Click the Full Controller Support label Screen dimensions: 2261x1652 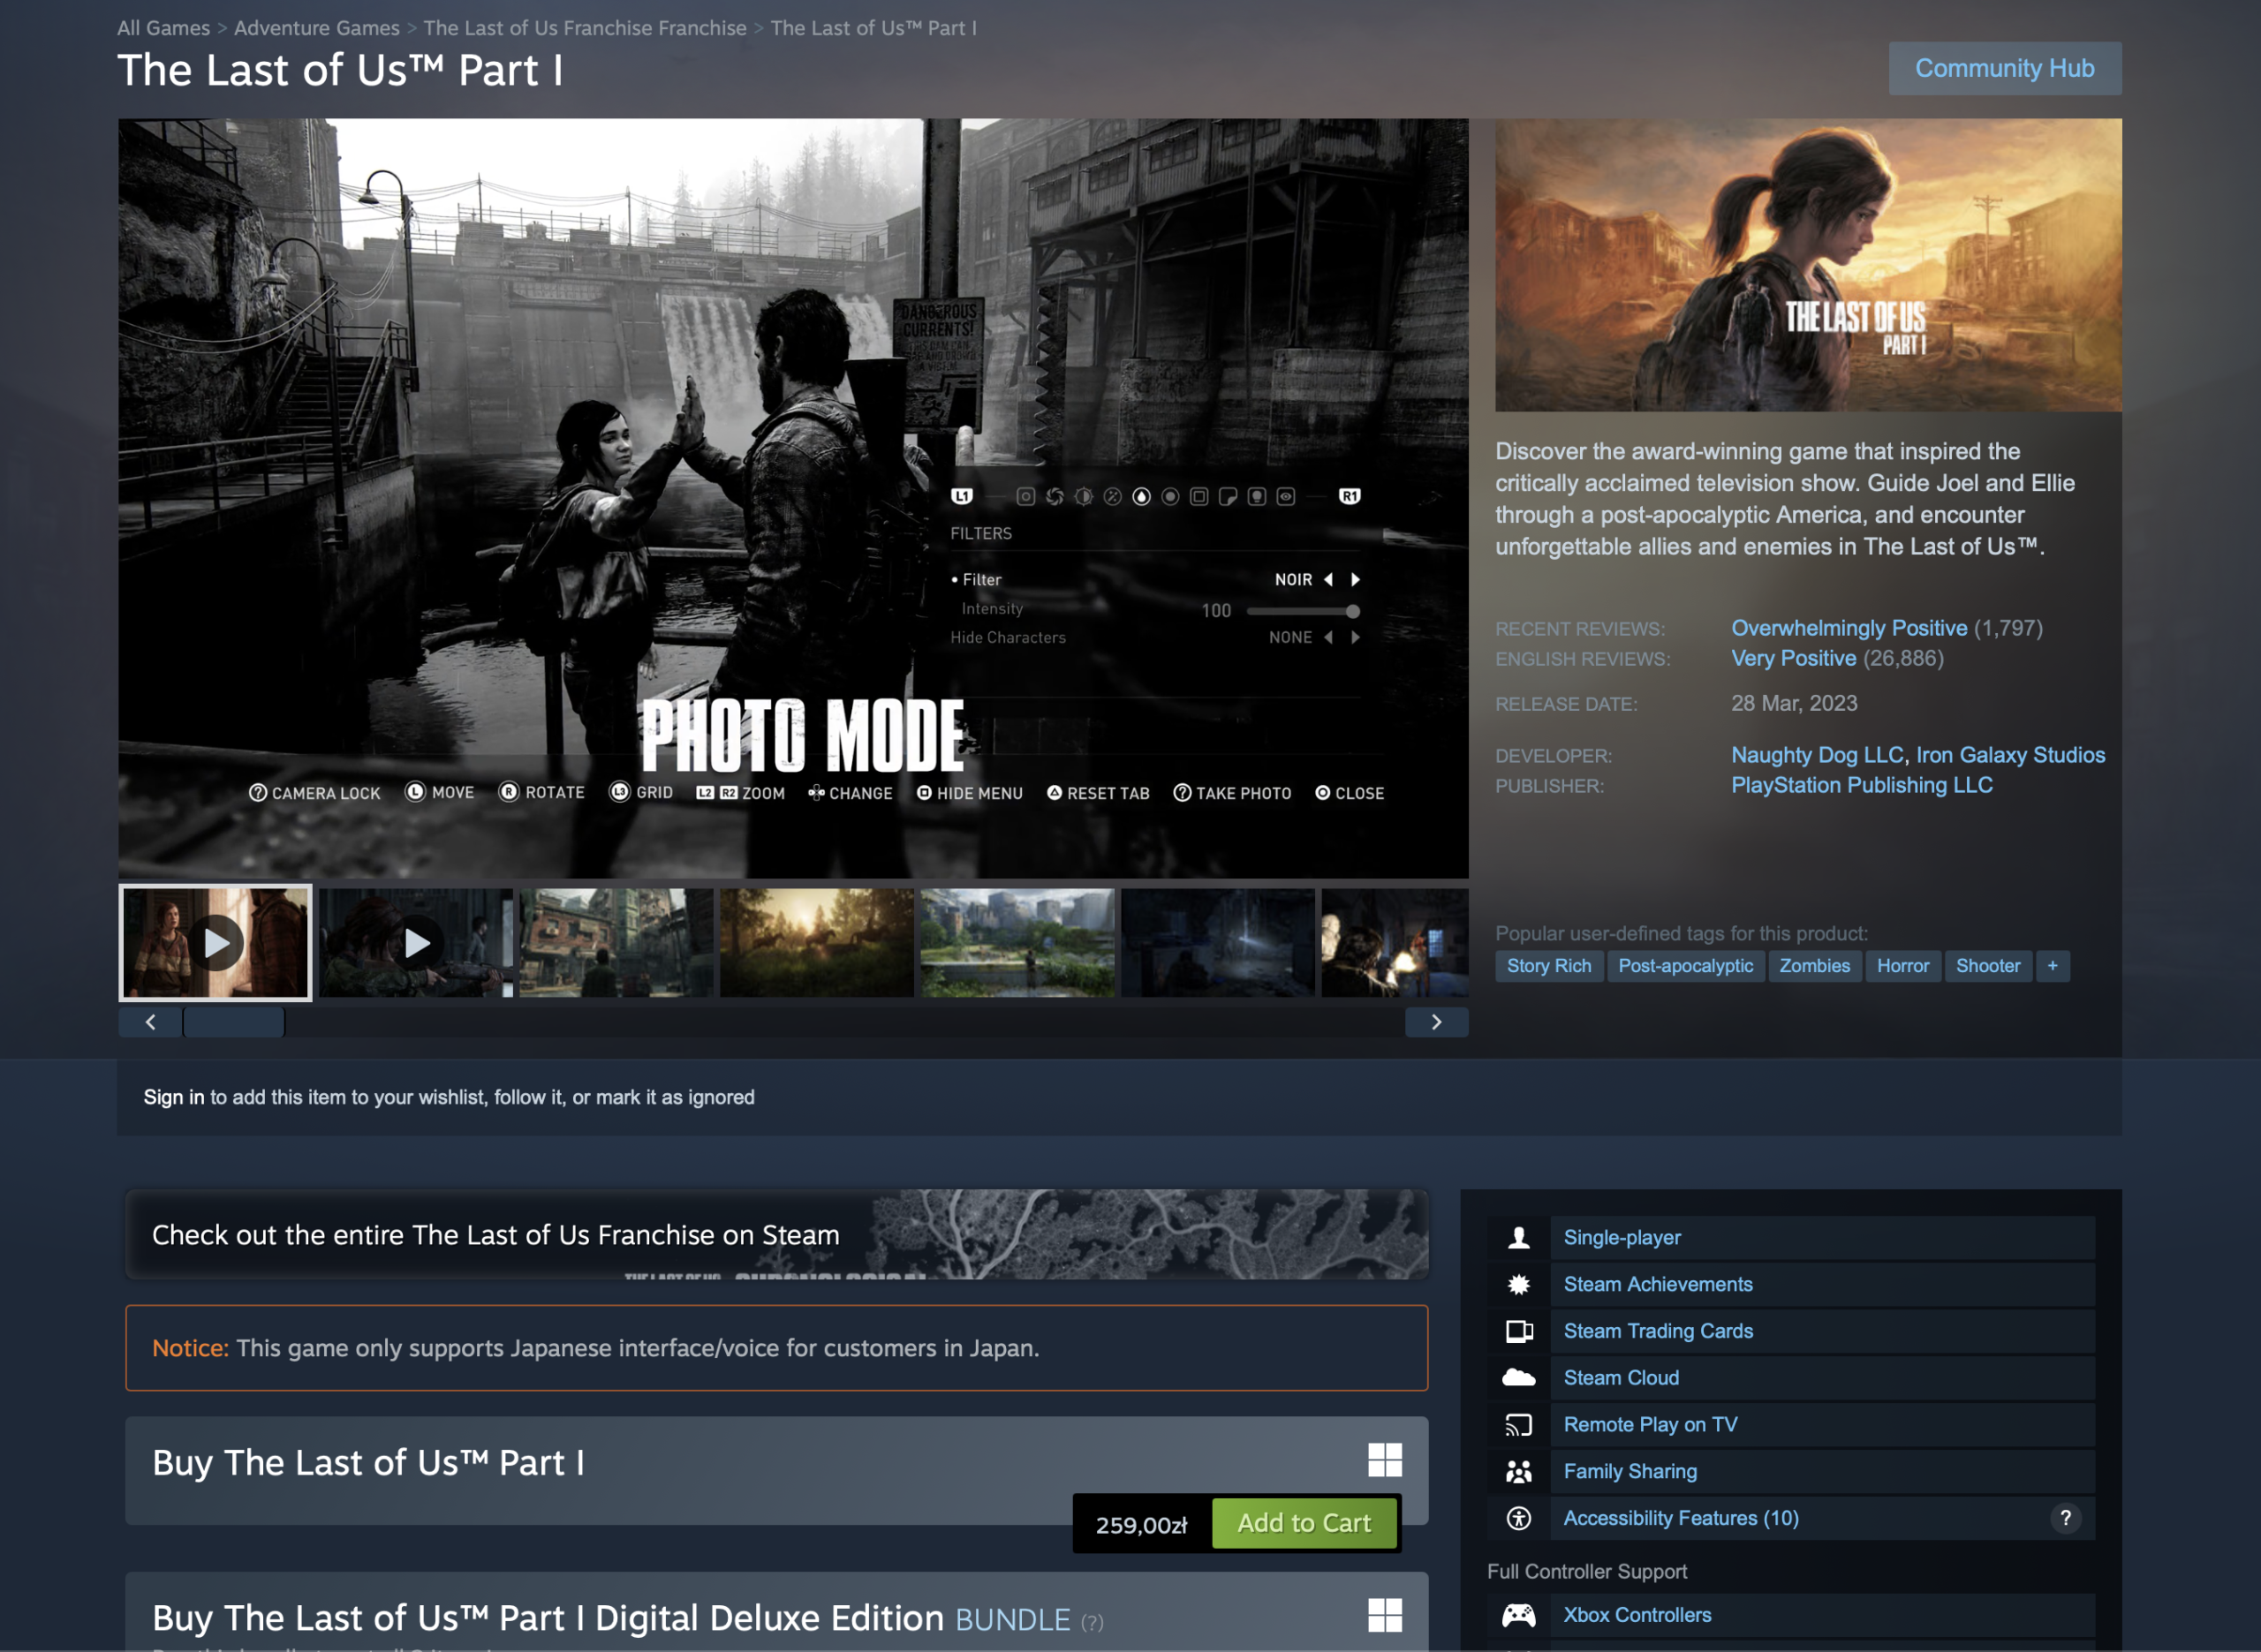tap(1586, 1572)
